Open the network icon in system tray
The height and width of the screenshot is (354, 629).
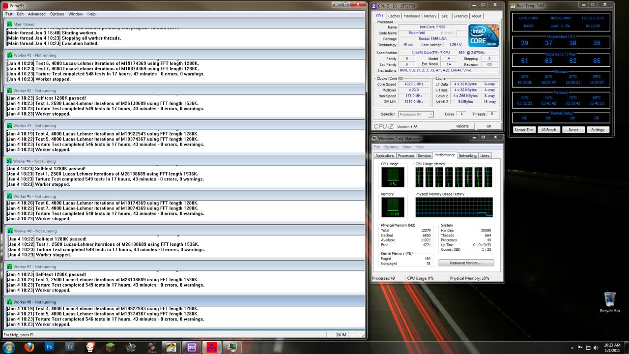[587, 348]
